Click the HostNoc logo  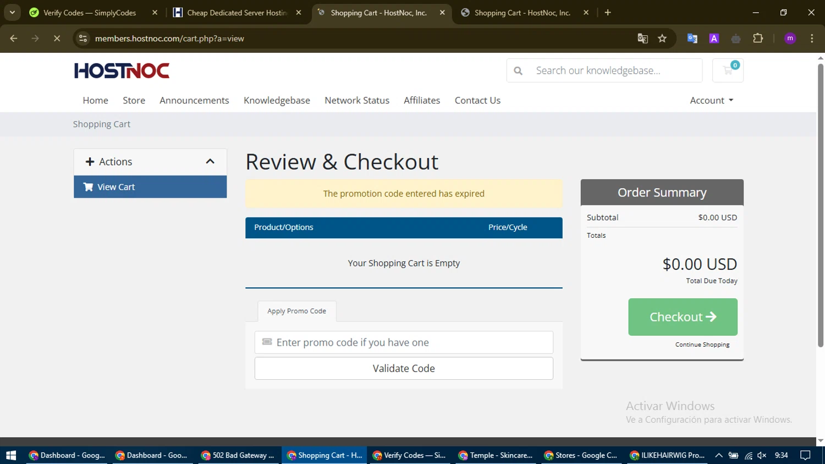122,70
